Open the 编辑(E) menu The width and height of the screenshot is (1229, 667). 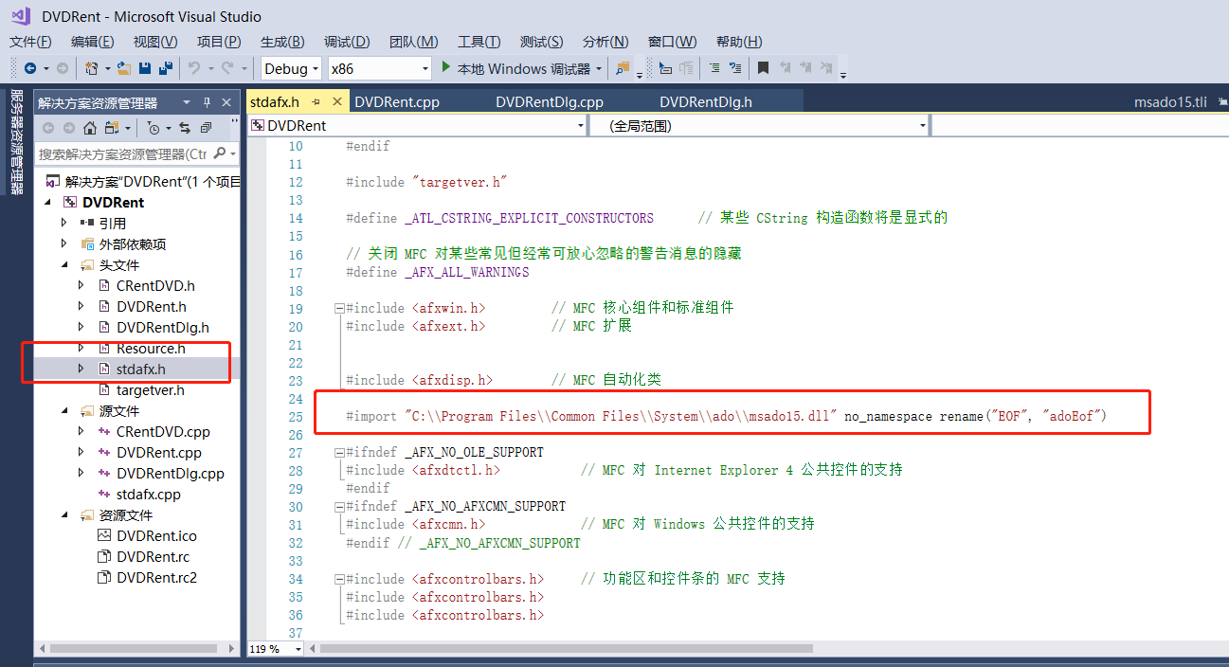click(x=92, y=42)
